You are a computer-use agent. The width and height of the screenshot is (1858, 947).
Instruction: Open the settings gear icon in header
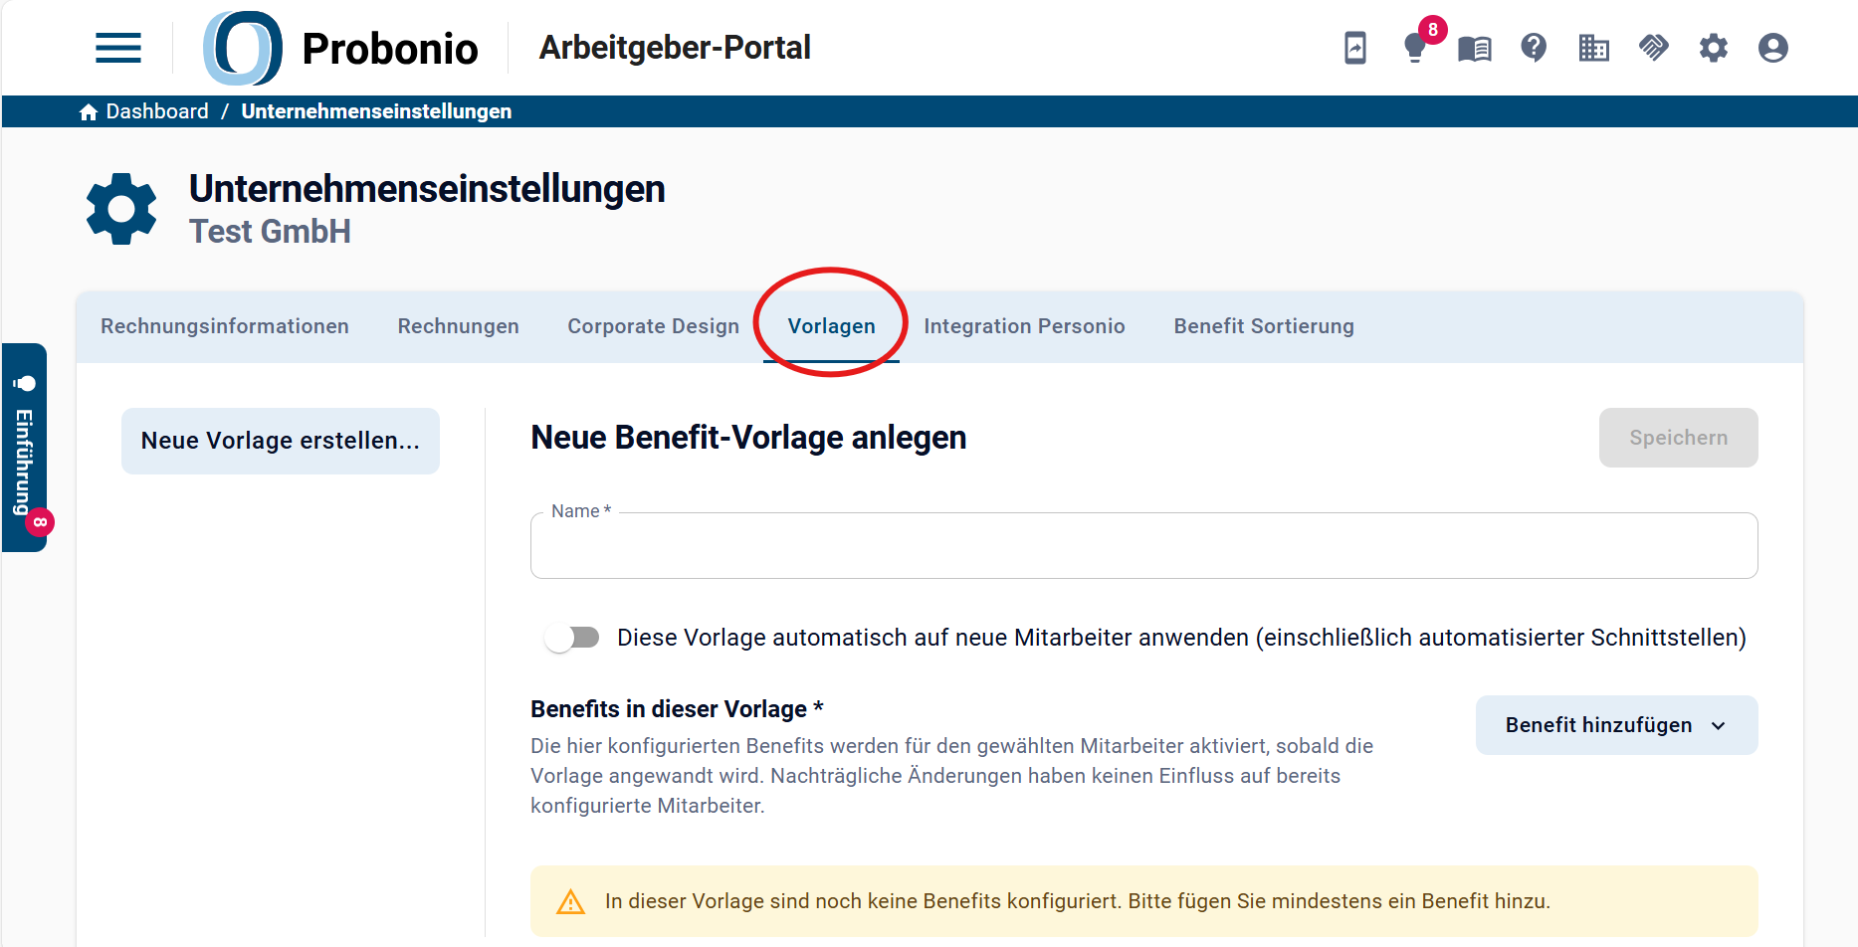tap(1714, 48)
